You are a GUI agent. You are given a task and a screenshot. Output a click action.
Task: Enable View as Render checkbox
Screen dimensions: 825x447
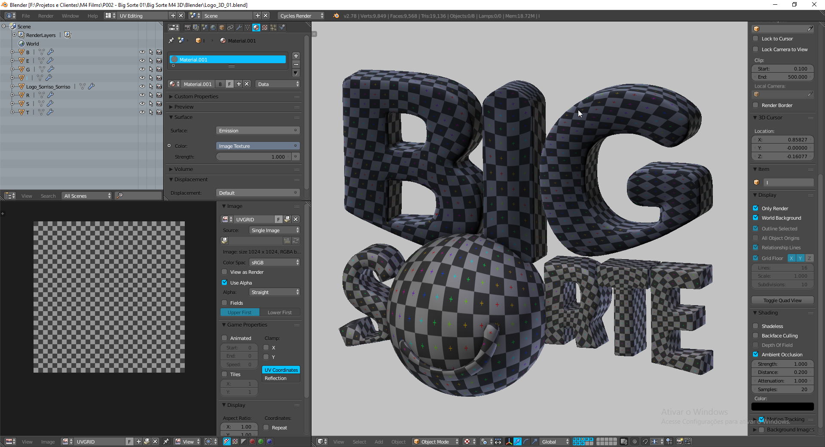tap(224, 272)
